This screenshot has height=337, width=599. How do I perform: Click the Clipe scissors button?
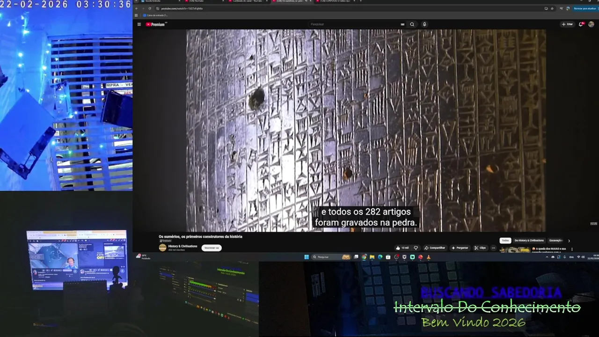click(x=480, y=248)
